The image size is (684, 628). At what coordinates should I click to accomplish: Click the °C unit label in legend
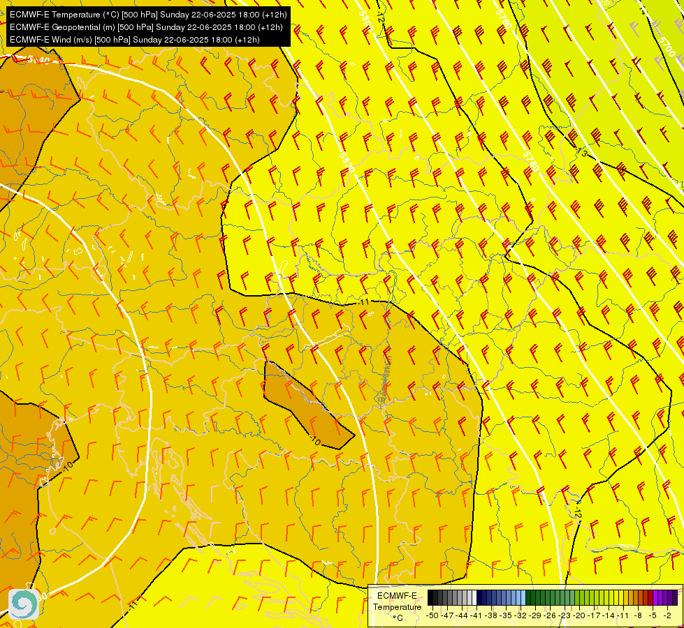tap(398, 618)
